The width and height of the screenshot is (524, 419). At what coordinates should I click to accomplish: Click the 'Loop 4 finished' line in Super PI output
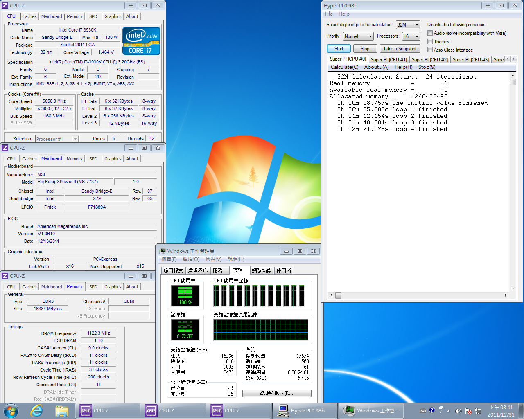[392, 129]
